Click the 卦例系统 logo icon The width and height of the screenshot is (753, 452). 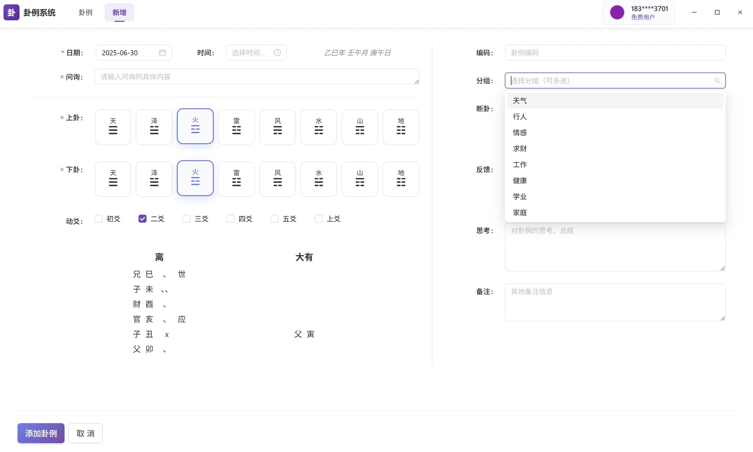(x=11, y=12)
